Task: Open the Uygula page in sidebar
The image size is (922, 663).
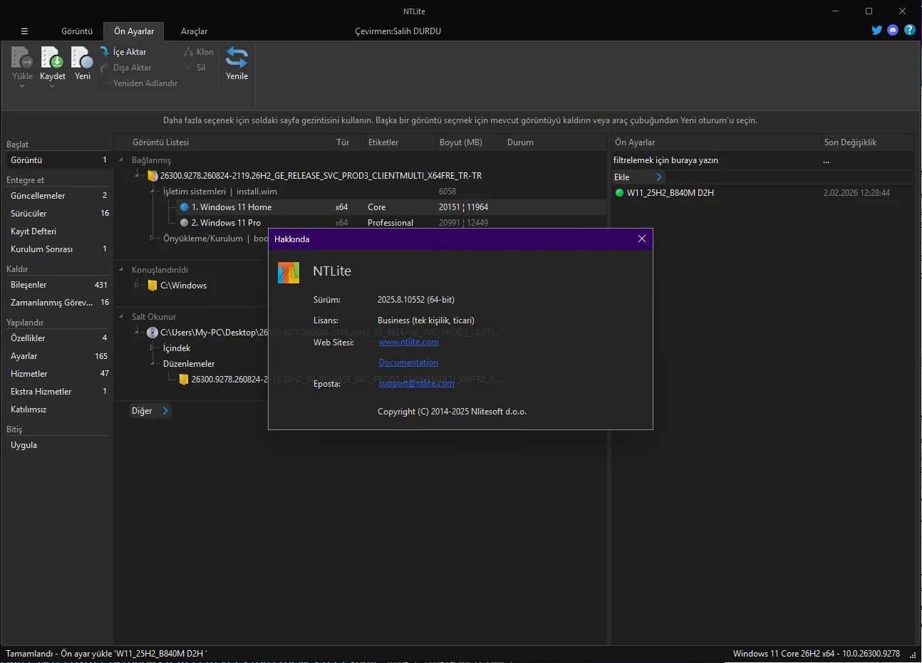Action: [x=58, y=445]
